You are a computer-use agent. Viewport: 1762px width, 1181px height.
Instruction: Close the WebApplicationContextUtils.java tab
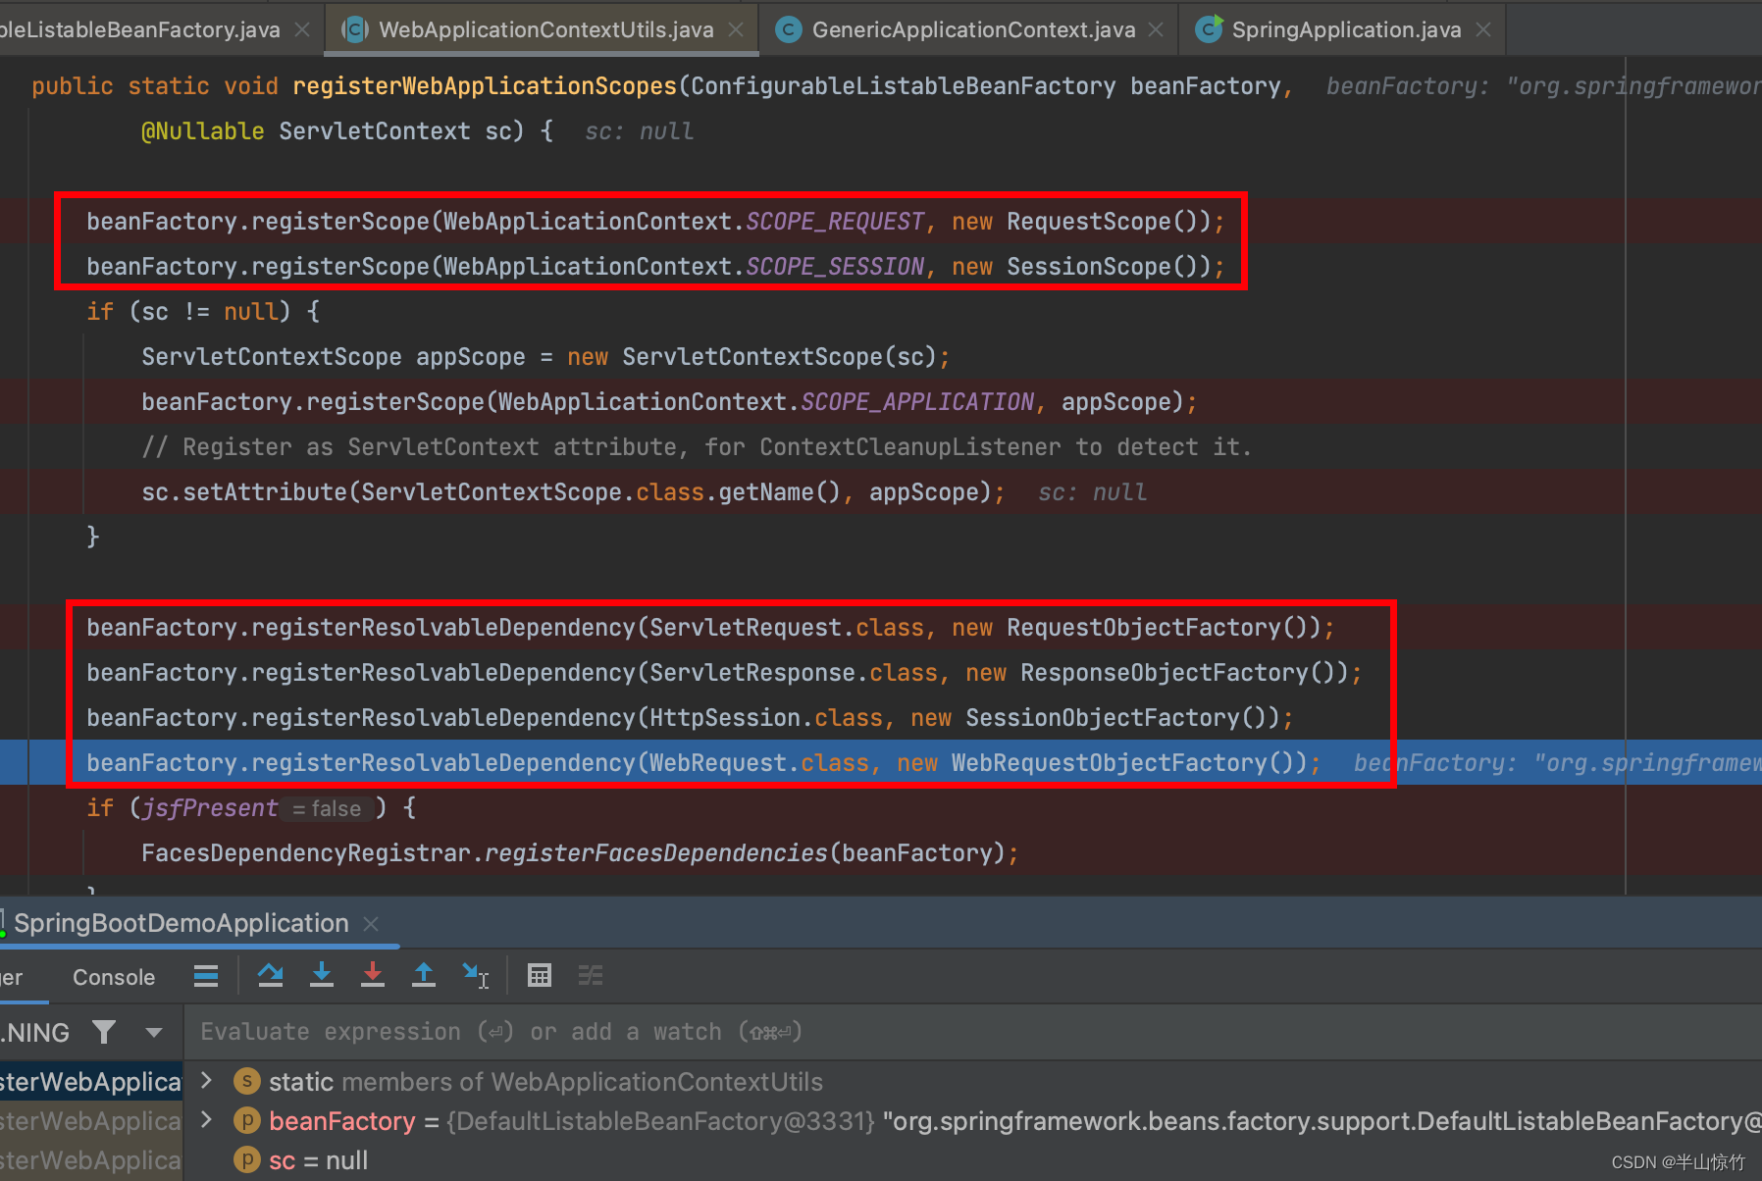(x=736, y=29)
